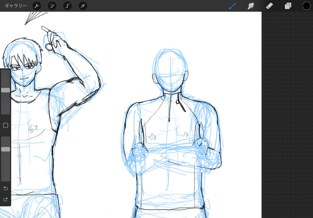Select the Smudge finger tool
The height and width of the screenshot is (218, 313).
[251, 6]
